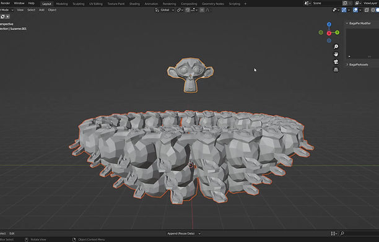Switch to the Geometry Nodes workspace tab
Viewport: 379px width, 242px height.
[x=213, y=4]
